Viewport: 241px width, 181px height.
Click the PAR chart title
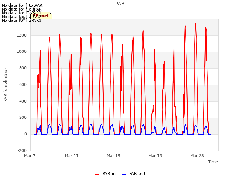(x=120, y=4)
